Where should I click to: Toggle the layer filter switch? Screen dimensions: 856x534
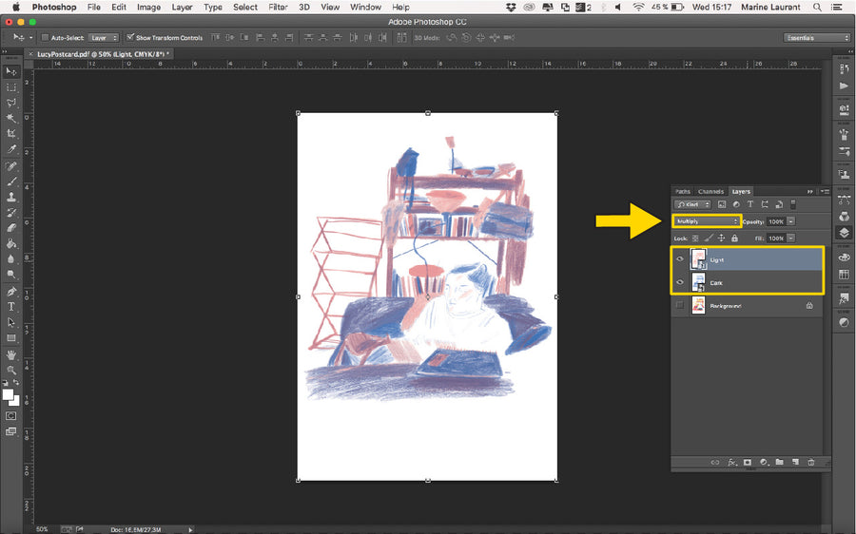click(793, 204)
